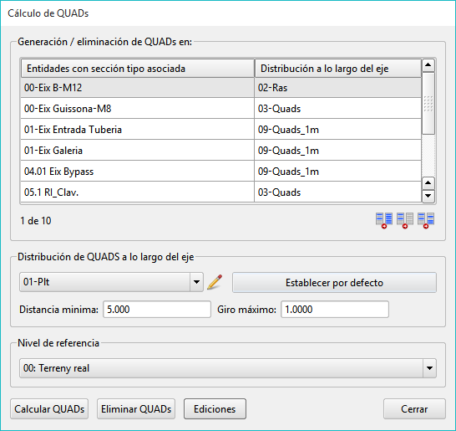Click the Distribución a lo largo del eje column header

click(x=338, y=69)
